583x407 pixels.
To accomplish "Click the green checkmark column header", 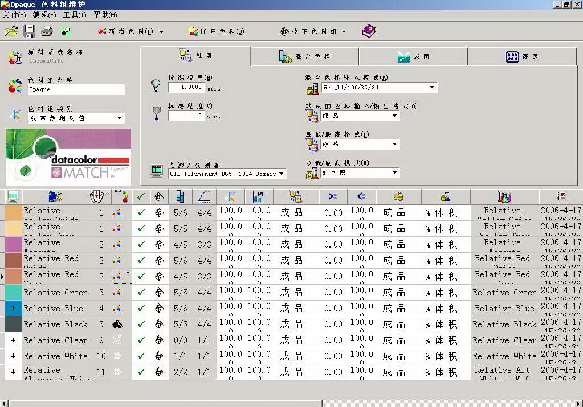I will click(141, 196).
